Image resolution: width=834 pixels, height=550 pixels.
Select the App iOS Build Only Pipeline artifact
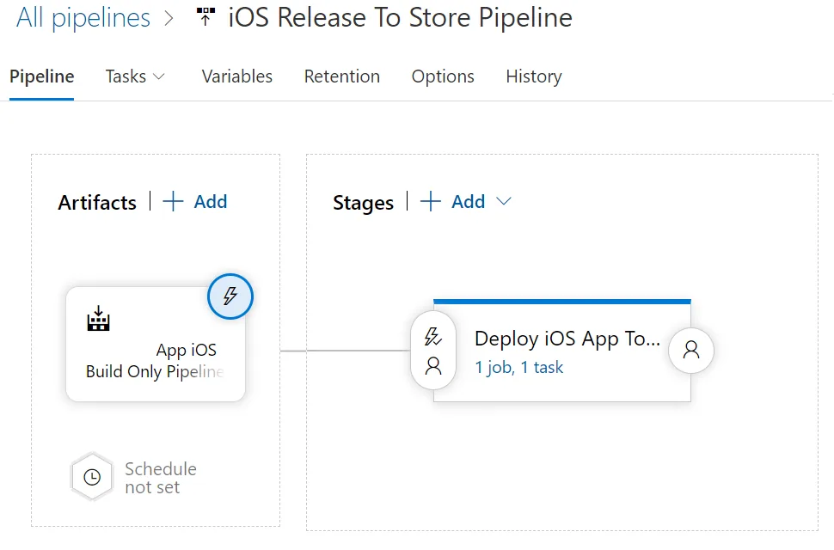(156, 345)
